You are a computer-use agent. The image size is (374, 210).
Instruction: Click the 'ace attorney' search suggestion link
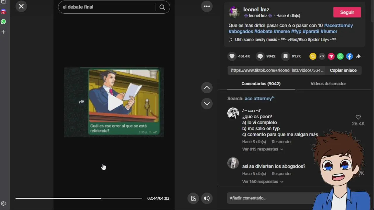(259, 99)
